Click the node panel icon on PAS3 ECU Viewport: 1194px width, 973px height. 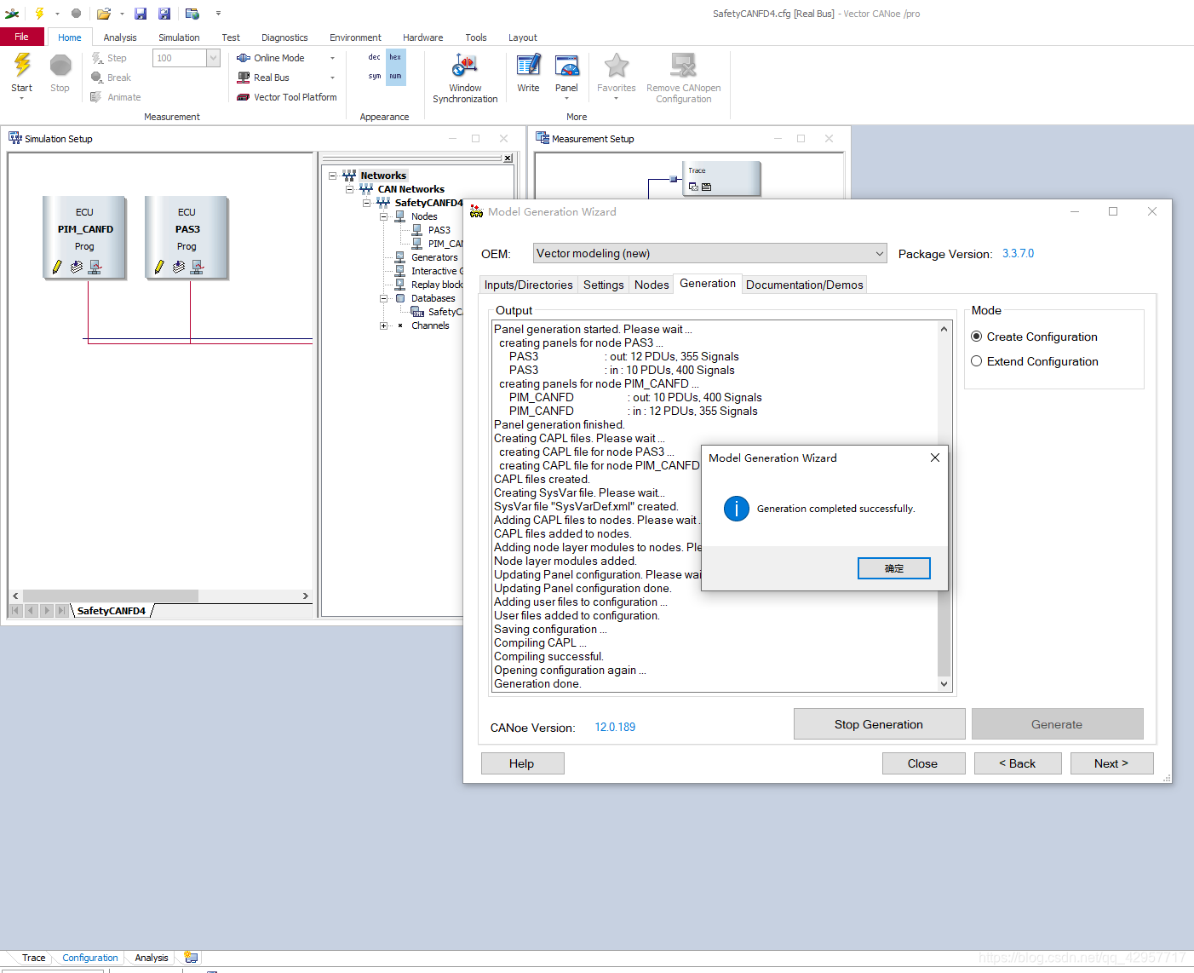[x=197, y=267]
